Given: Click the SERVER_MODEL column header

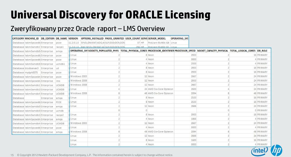Looking at the screenshot, I should [157, 39].
